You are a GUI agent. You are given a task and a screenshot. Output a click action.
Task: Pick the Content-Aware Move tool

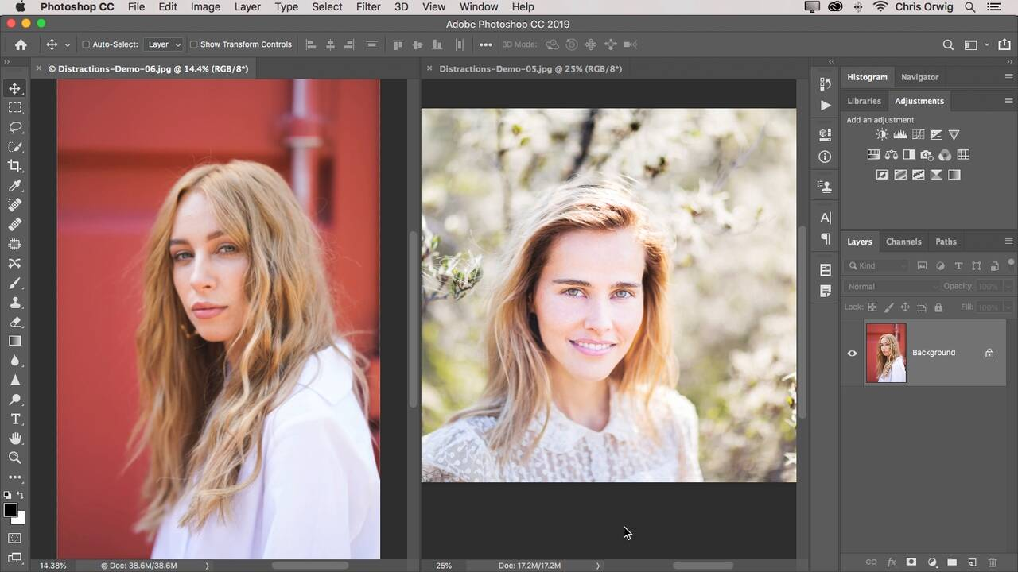pyautogui.click(x=14, y=264)
